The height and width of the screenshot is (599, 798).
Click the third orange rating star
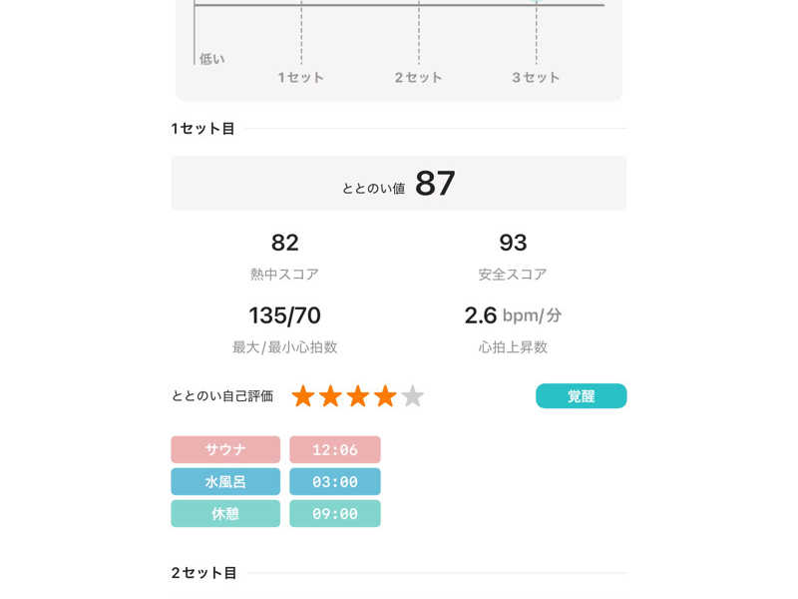pyautogui.click(x=357, y=396)
